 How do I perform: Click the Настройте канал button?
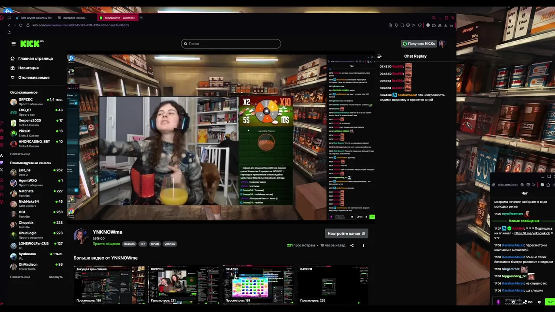(x=346, y=234)
